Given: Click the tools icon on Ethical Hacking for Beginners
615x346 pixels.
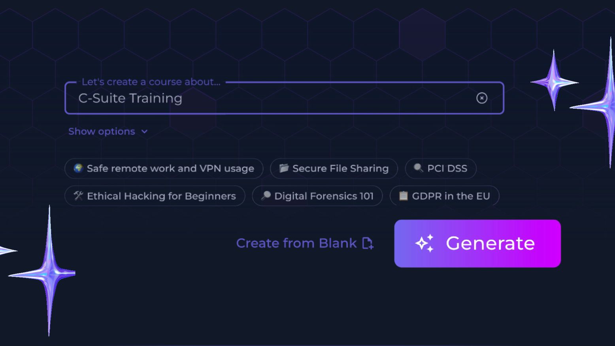Looking at the screenshot, I should point(78,196).
